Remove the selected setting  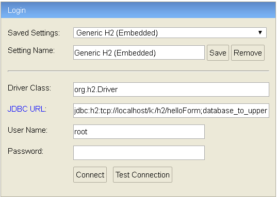pos(248,52)
